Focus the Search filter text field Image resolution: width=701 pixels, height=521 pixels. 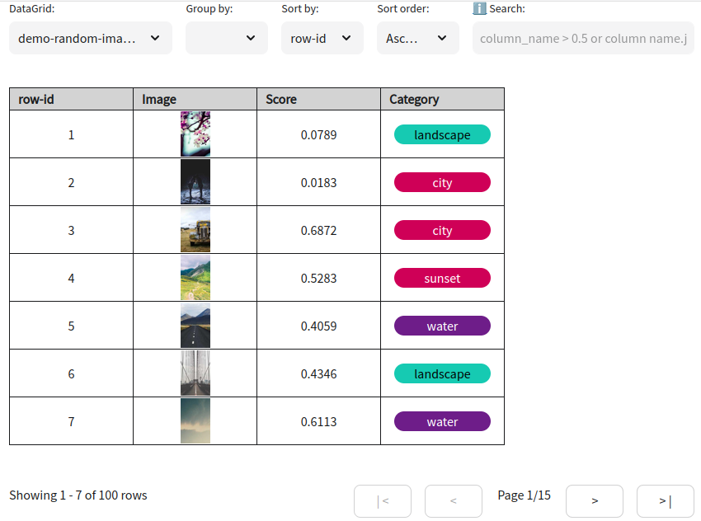(x=583, y=38)
